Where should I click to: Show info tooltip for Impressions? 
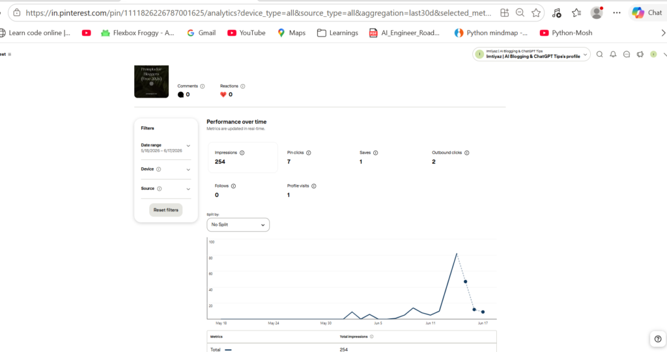tap(242, 153)
